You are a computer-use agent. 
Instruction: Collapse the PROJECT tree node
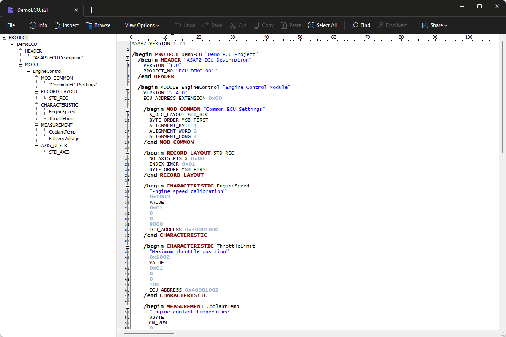[x=4, y=37]
